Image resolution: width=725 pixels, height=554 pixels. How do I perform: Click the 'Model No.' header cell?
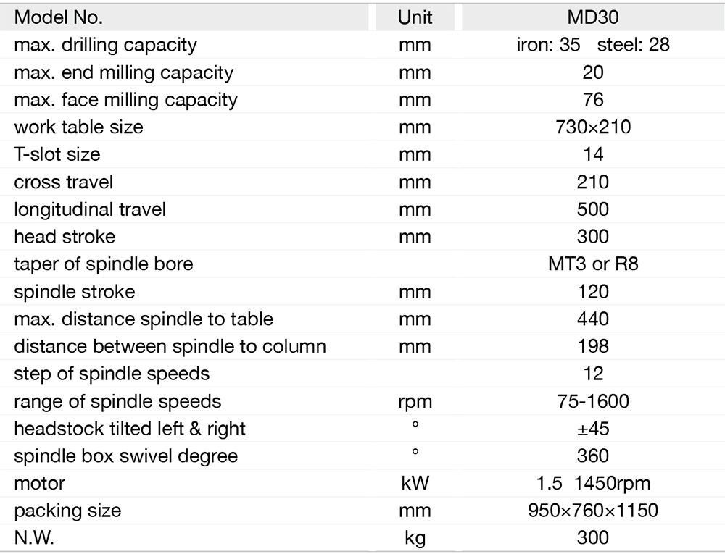coord(59,17)
